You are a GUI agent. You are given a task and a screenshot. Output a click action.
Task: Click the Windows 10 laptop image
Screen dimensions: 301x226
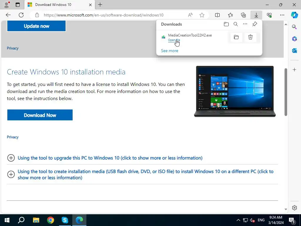235,91
